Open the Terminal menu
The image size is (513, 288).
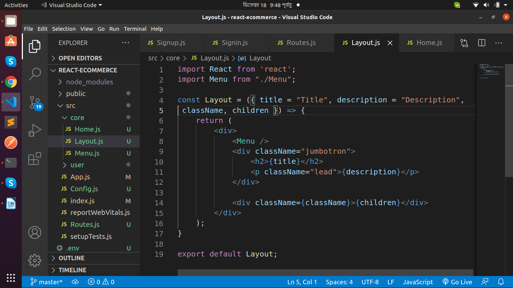[x=135, y=29]
